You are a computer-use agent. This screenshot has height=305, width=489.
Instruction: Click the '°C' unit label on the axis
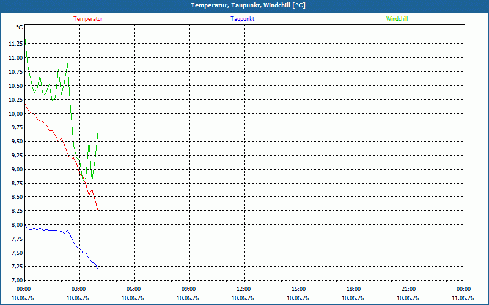tap(20, 27)
